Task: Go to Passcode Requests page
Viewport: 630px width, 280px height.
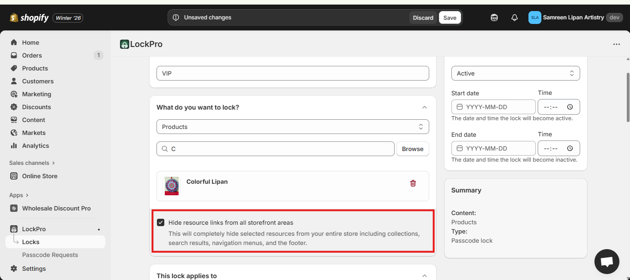Action: tap(50, 255)
